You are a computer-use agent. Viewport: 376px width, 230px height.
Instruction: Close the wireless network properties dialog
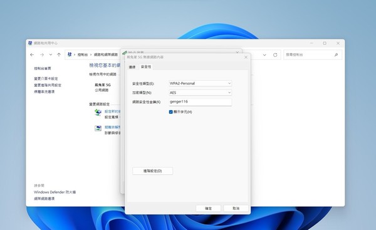click(246, 57)
